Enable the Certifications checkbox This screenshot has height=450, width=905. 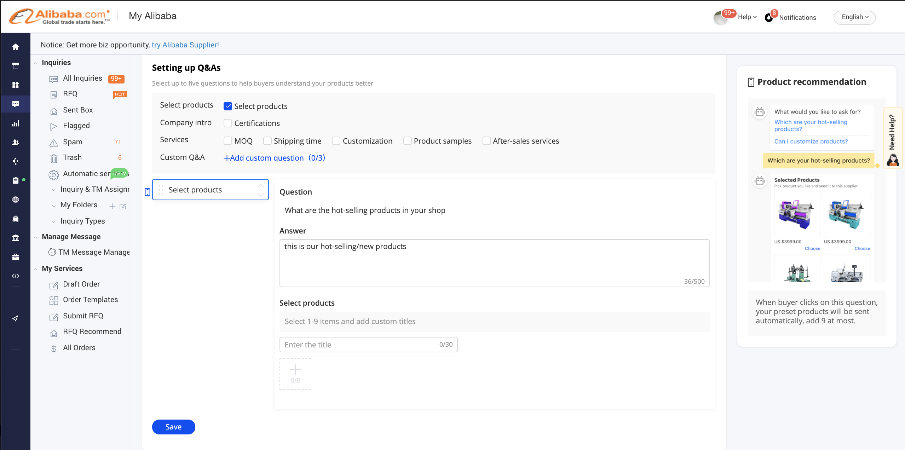228,123
